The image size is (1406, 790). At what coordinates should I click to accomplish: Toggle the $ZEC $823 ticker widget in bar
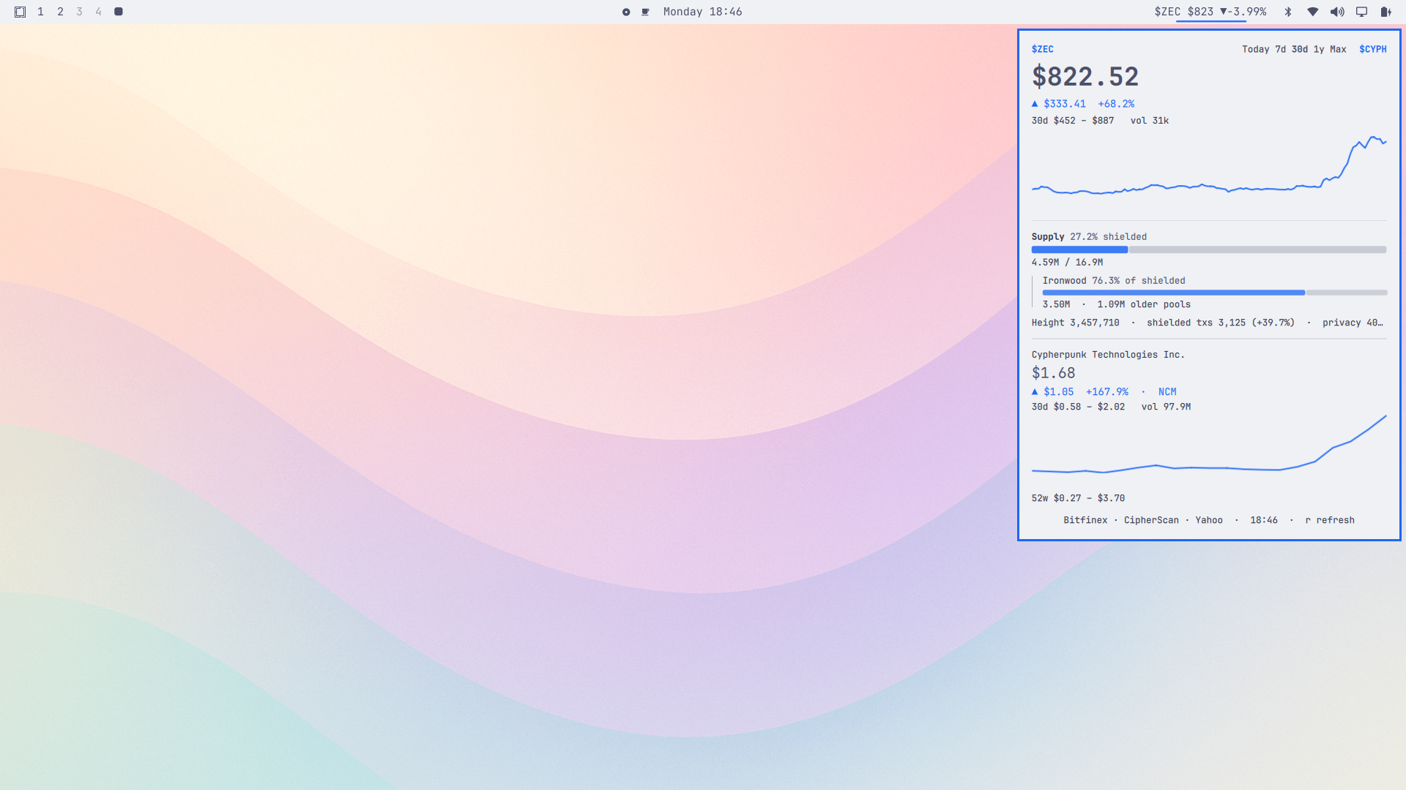(1210, 12)
